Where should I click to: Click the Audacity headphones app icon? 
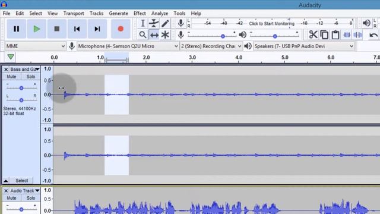pos(4,4)
